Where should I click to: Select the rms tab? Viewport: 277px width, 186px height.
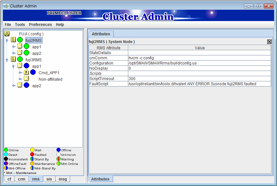pyautogui.click(x=36, y=179)
